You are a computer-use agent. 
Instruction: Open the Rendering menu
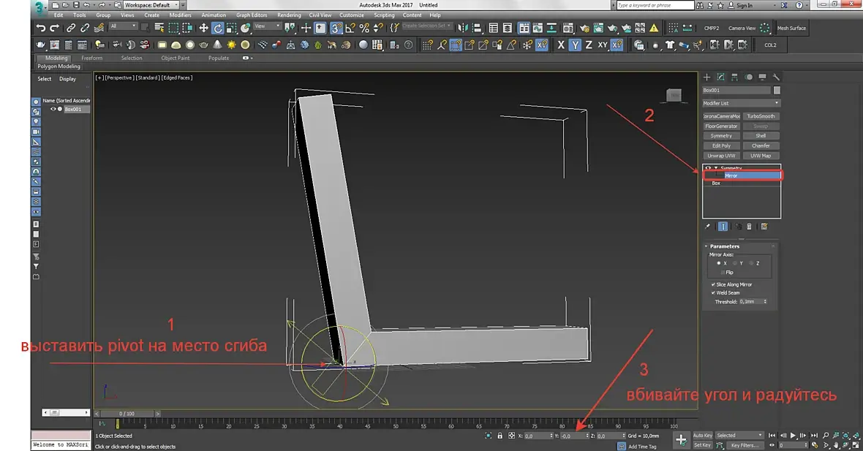(289, 15)
